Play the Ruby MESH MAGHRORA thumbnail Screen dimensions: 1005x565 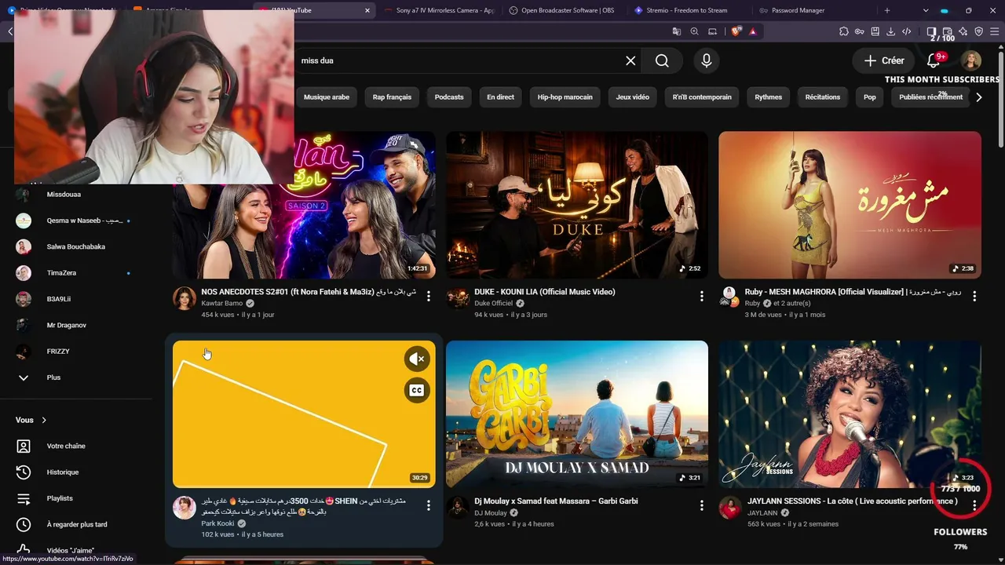tap(850, 205)
